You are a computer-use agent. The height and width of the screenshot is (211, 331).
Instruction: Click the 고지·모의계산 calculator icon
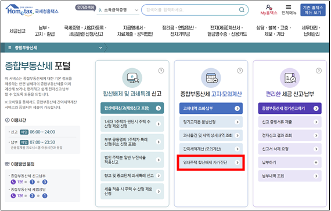[x=211, y=78]
